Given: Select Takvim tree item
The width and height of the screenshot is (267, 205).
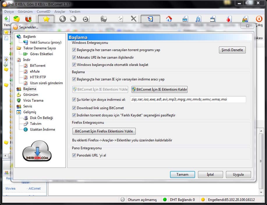Looking at the screenshot, I should 36,124.
